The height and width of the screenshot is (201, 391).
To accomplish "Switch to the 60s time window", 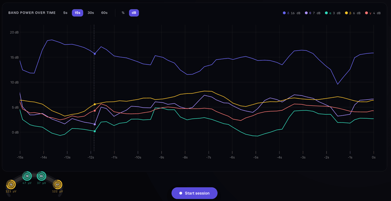I will tap(104, 13).
